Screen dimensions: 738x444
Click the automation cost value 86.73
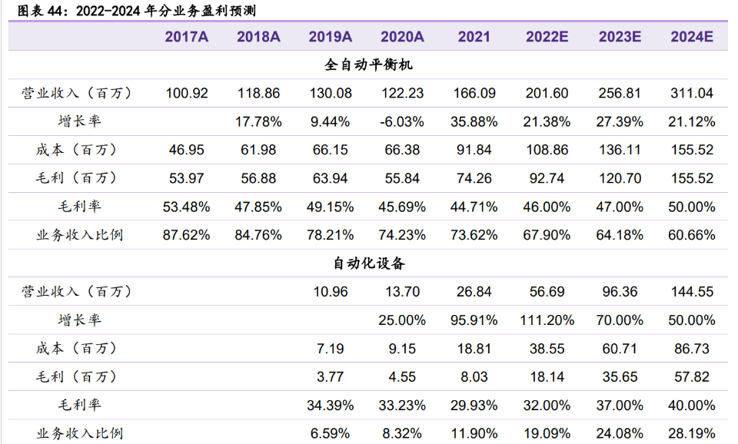click(692, 349)
